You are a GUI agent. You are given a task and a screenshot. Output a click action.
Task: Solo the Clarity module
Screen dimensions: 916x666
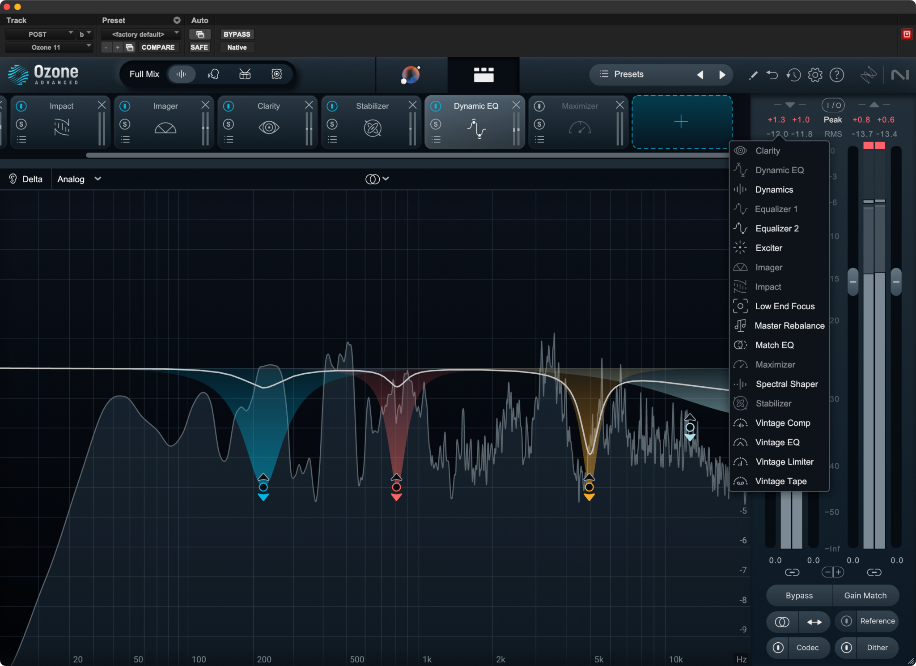click(x=229, y=124)
